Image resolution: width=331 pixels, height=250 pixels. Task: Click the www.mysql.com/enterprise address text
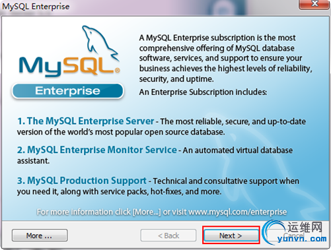[x=238, y=212]
